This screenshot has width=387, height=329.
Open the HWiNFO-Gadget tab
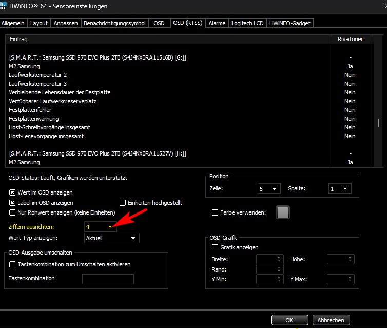tap(290, 23)
